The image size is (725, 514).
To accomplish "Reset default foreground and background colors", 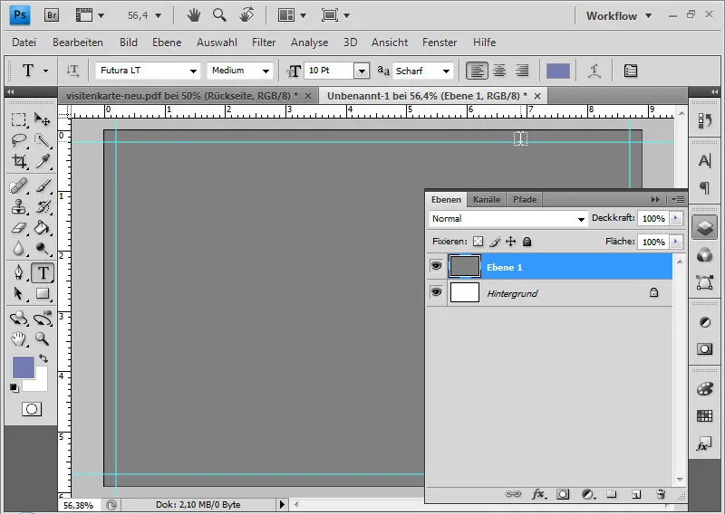I will [14, 388].
